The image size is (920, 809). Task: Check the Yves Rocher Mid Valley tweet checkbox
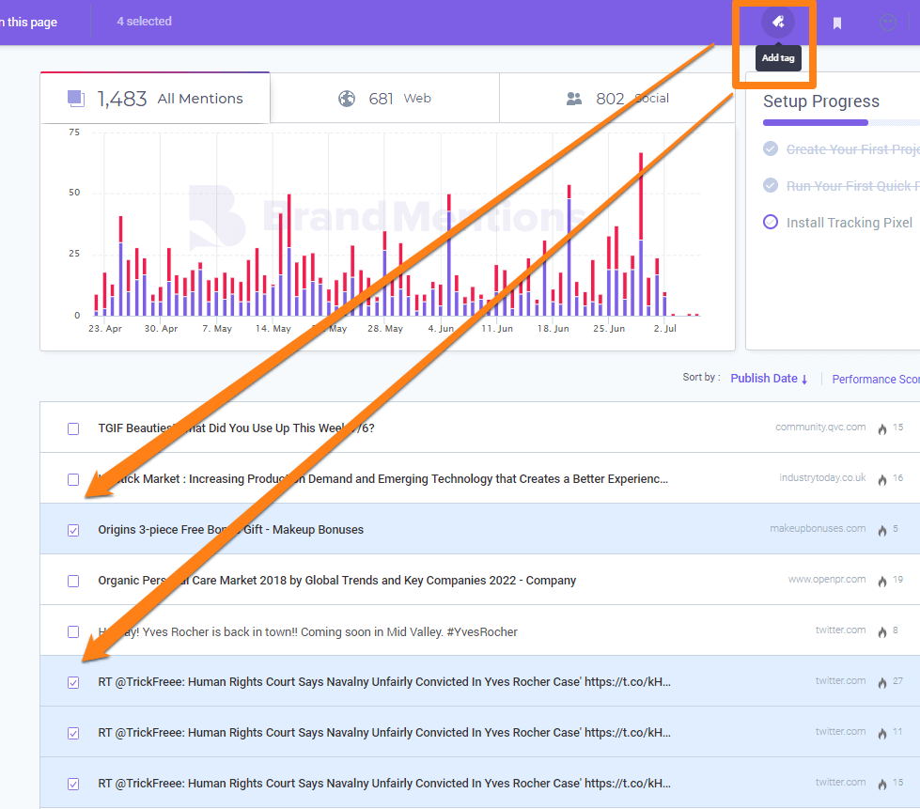point(73,631)
